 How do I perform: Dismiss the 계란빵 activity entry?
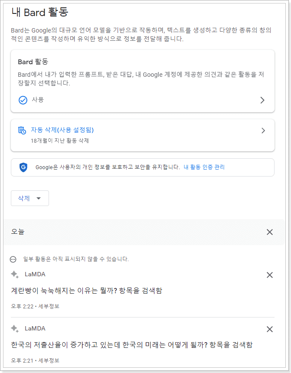point(269,275)
